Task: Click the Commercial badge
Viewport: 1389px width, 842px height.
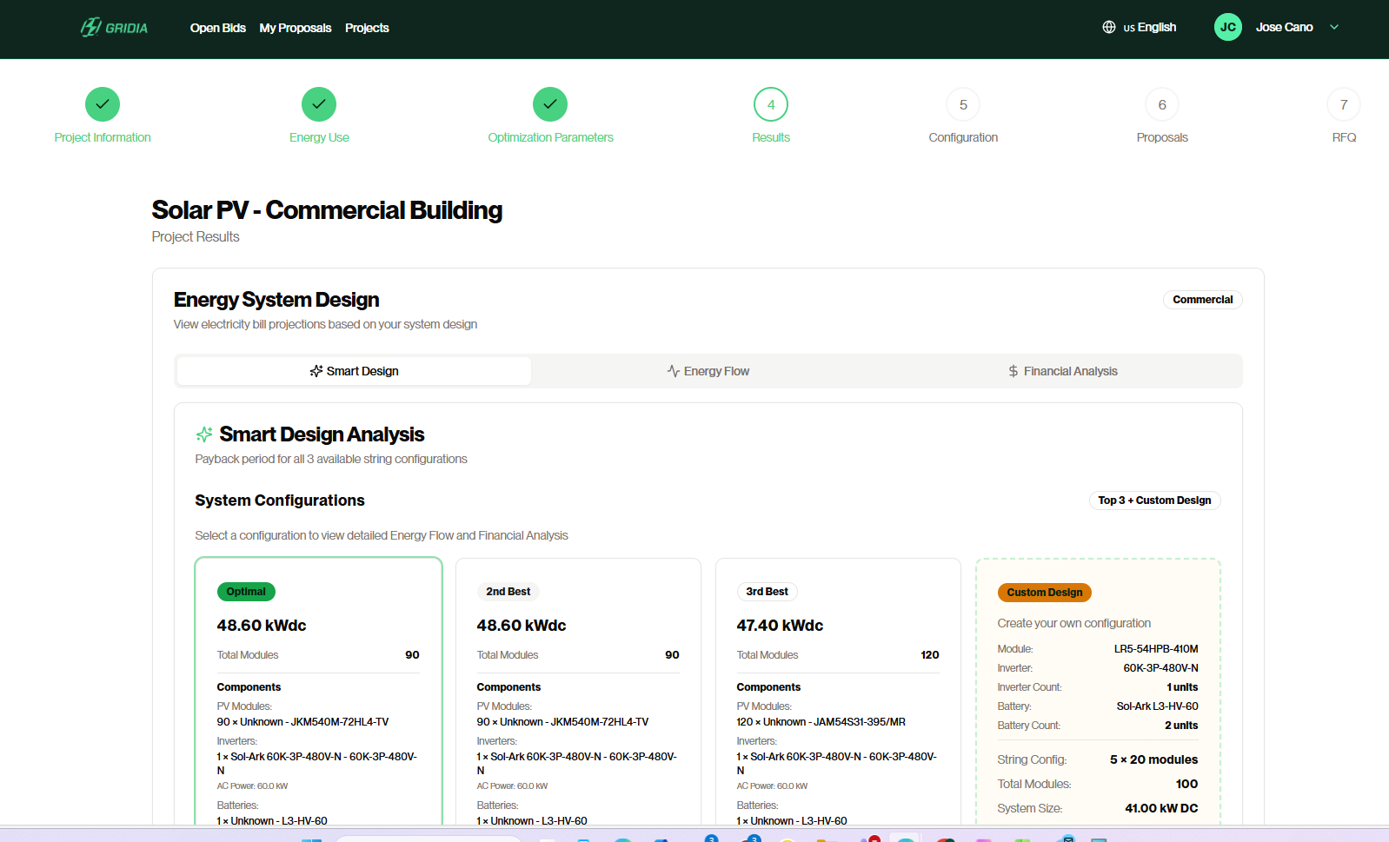Action: (x=1203, y=300)
